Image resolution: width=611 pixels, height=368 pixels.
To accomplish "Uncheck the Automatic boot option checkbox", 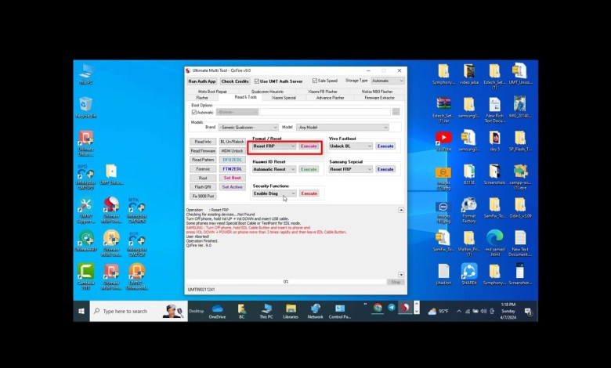I will click(x=195, y=112).
